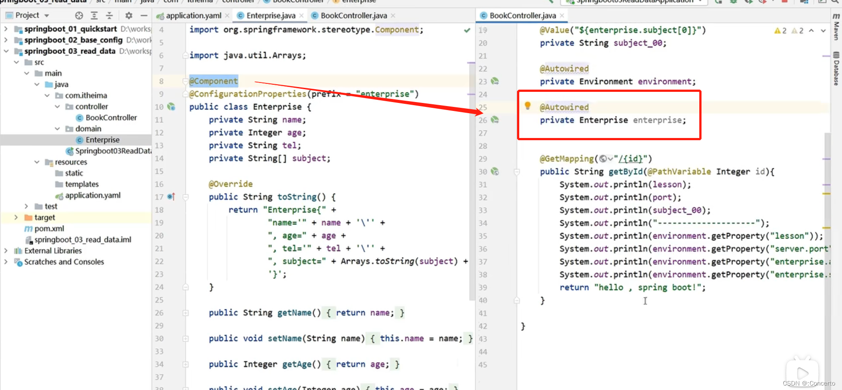The width and height of the screenshot is (842, 390).
Task: Toggle fold marker at @Component annotation
Action: click(185, 81)
